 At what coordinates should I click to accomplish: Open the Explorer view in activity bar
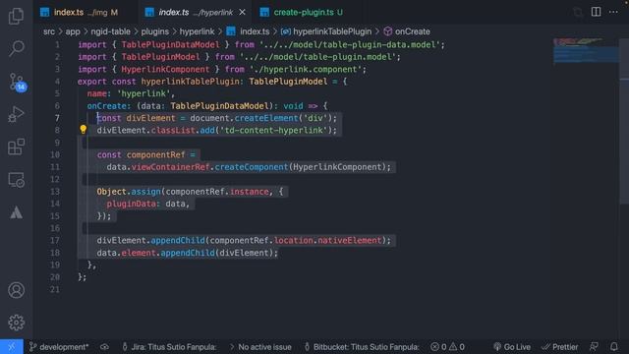(x=16, y=16)
